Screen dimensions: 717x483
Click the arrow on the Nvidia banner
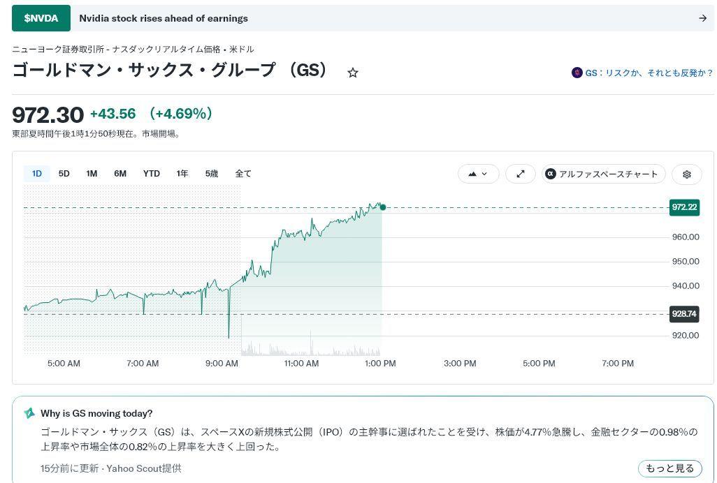point(703,18)
